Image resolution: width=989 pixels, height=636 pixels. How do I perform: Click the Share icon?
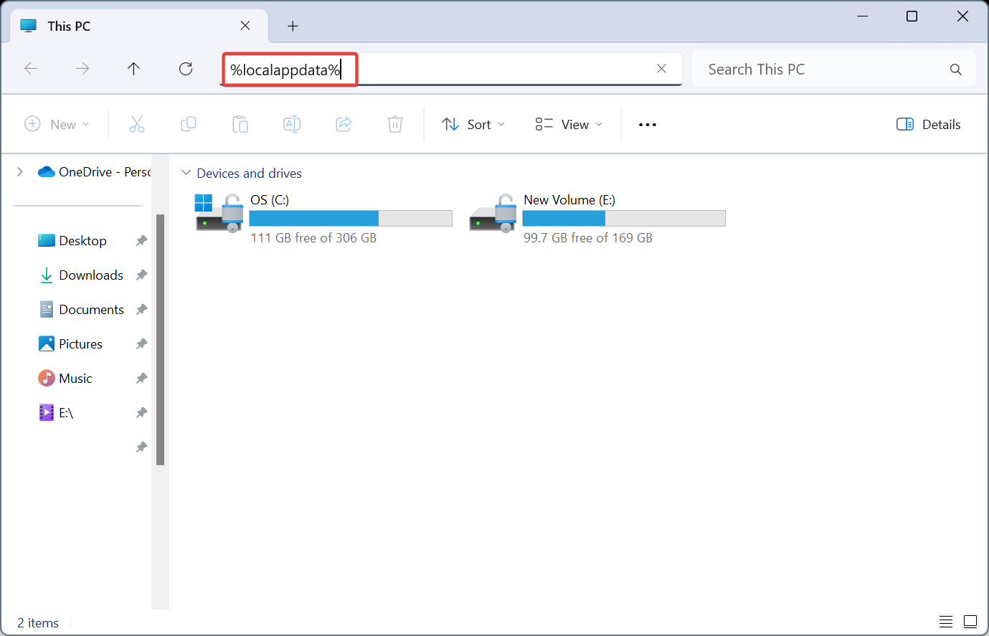344,124
